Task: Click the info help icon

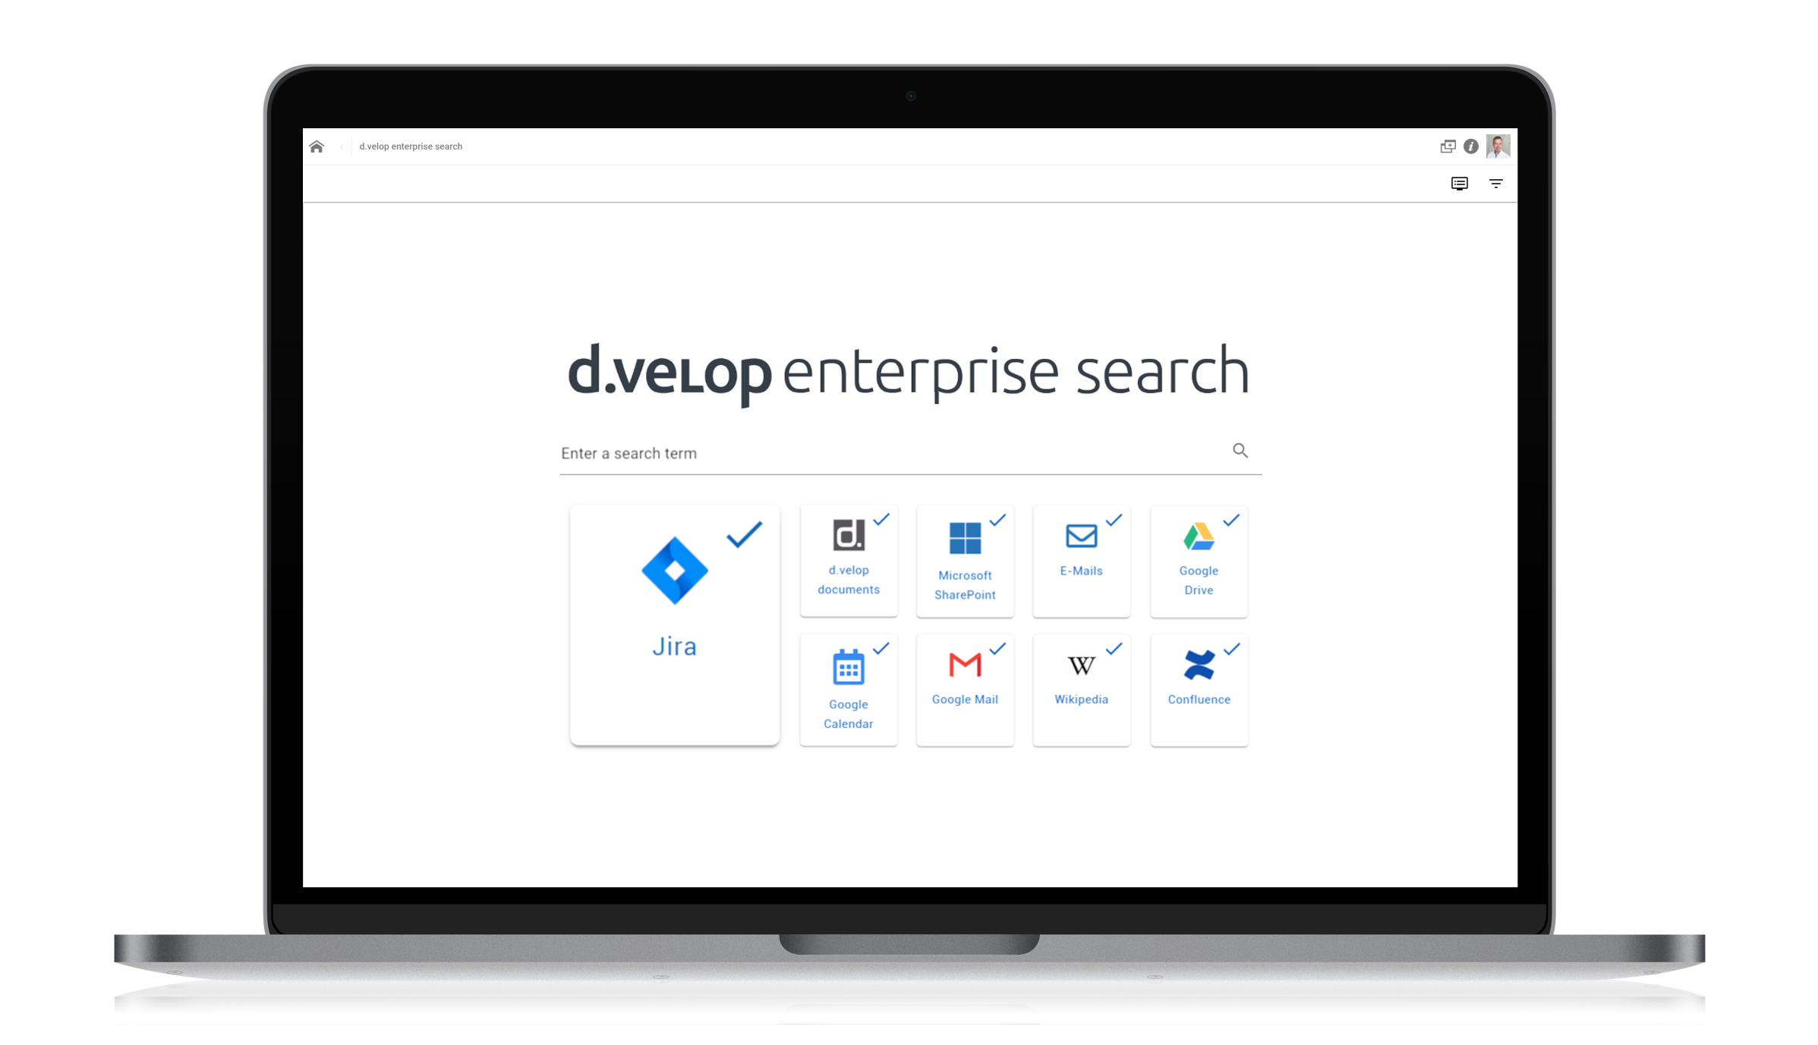Action: pyautogui.click(x=1471, y=146)
